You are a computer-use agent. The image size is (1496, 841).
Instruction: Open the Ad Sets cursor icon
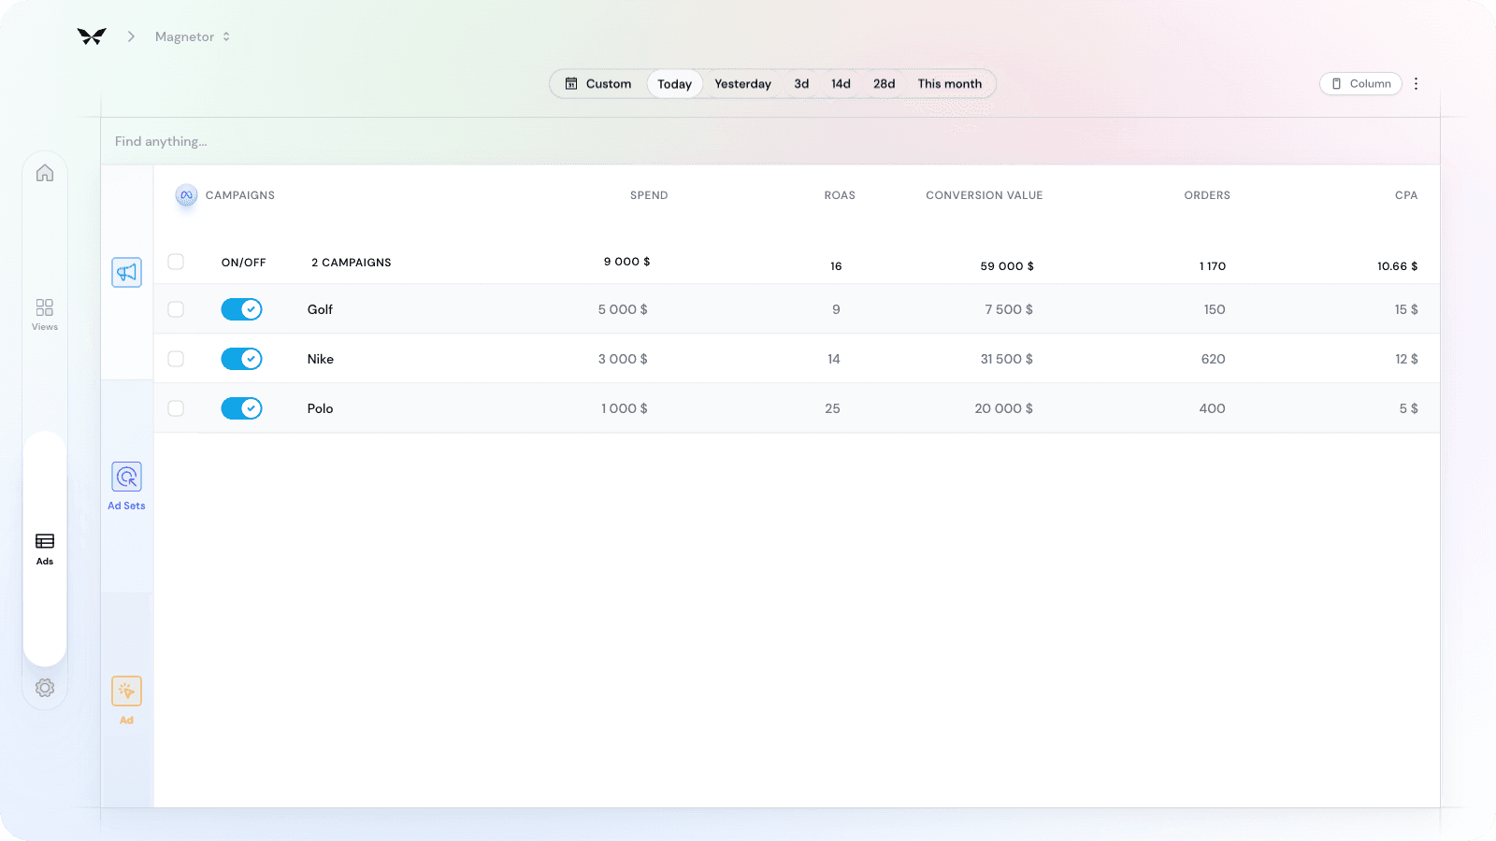tap(126, 477)
